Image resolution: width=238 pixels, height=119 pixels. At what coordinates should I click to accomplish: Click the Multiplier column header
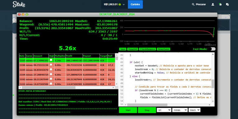[x=60, y=56]
